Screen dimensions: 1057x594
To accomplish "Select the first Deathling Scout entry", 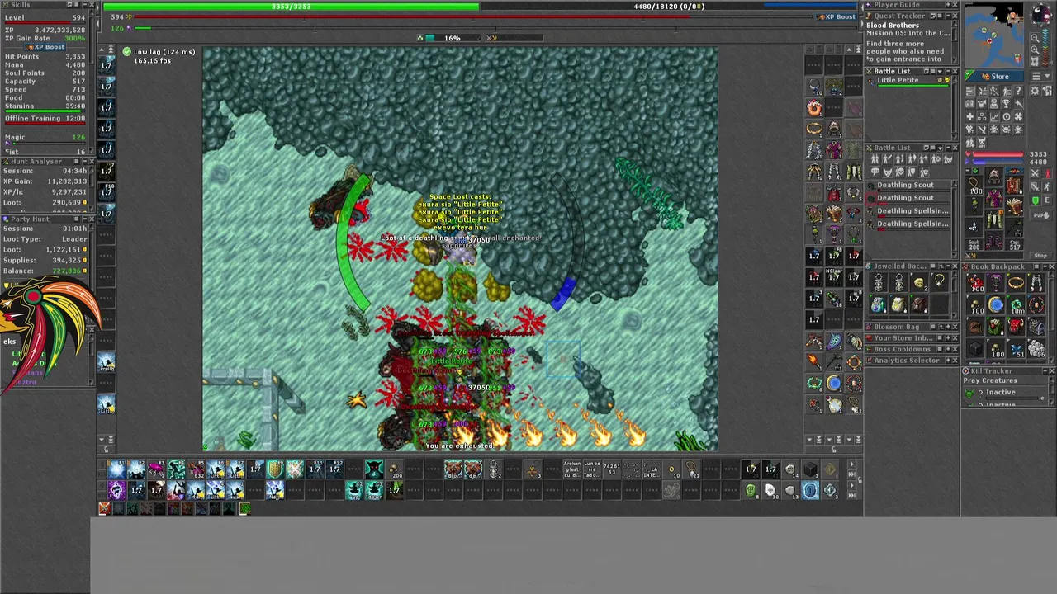I will 908,186.
